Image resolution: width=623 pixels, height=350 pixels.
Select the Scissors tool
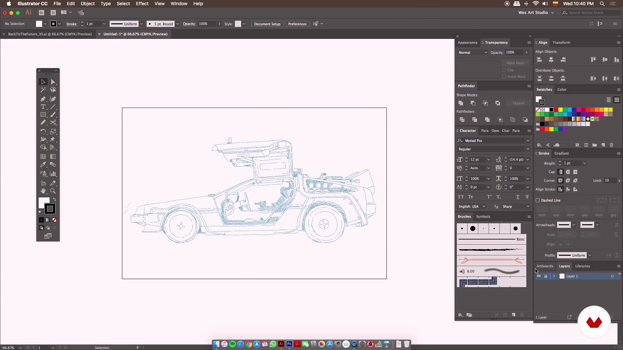point(53,122)
